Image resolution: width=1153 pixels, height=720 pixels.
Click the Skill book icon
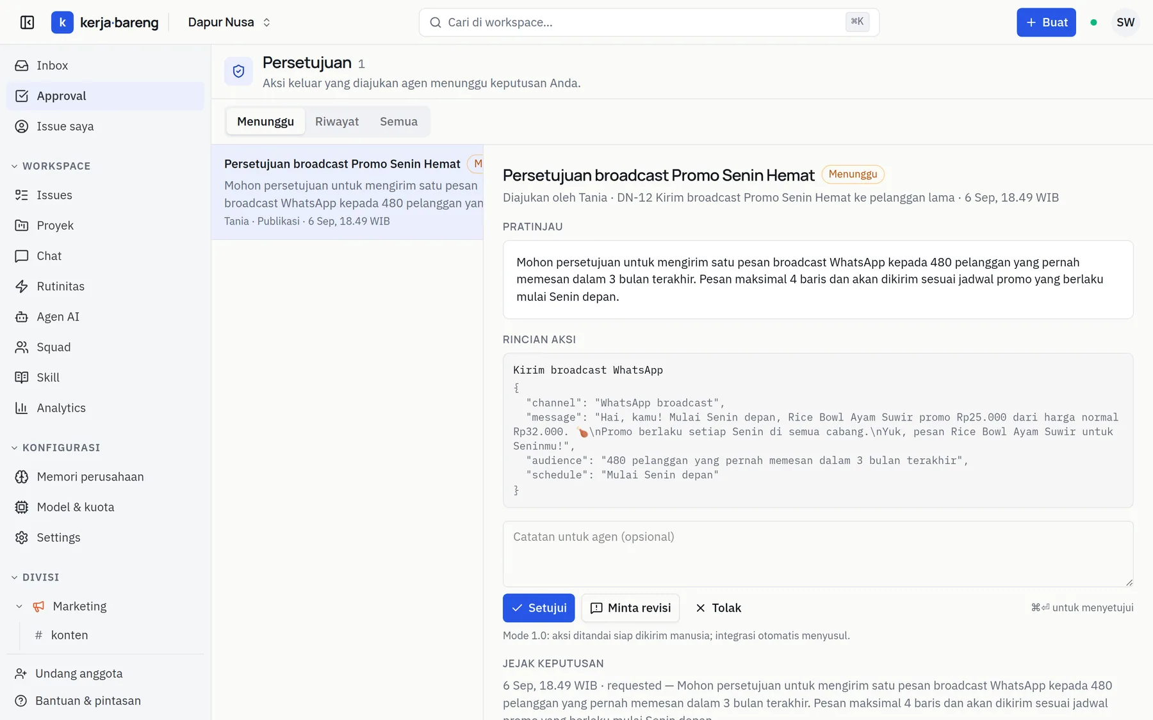click(22, 378)
